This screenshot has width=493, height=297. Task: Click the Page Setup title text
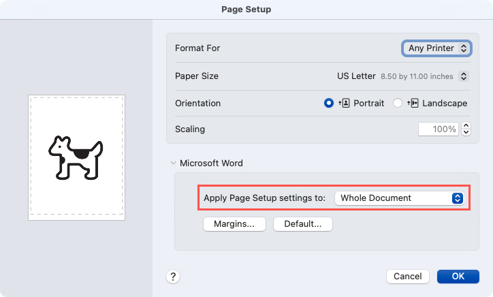[x=246, y=10]
